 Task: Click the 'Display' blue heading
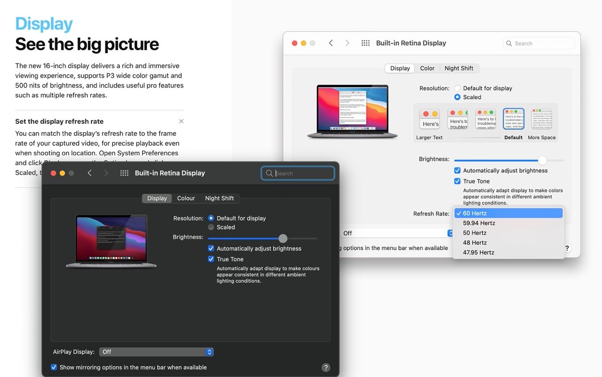44,24
